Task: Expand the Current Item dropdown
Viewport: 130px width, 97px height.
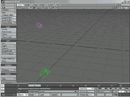Action: click(x=58, y=91)
